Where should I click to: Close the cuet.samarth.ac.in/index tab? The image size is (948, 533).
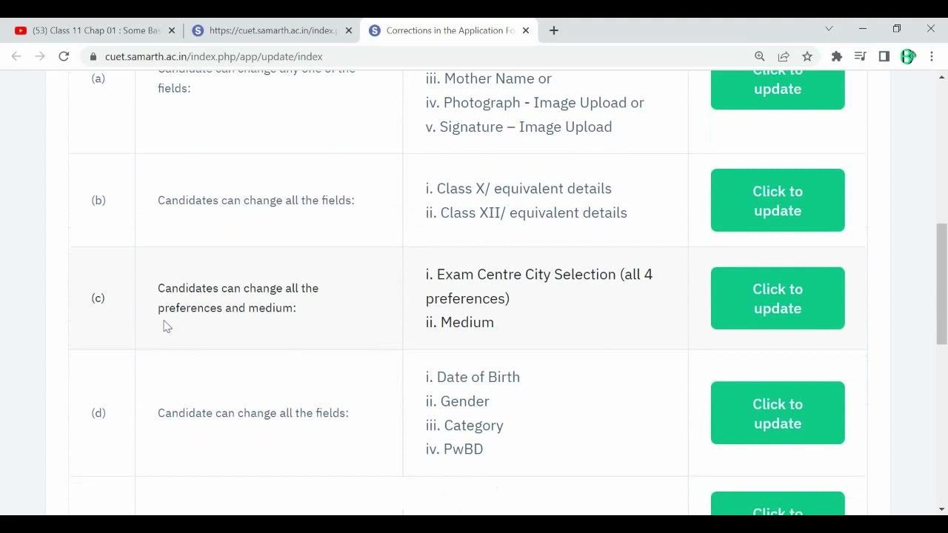coord(349,30)
